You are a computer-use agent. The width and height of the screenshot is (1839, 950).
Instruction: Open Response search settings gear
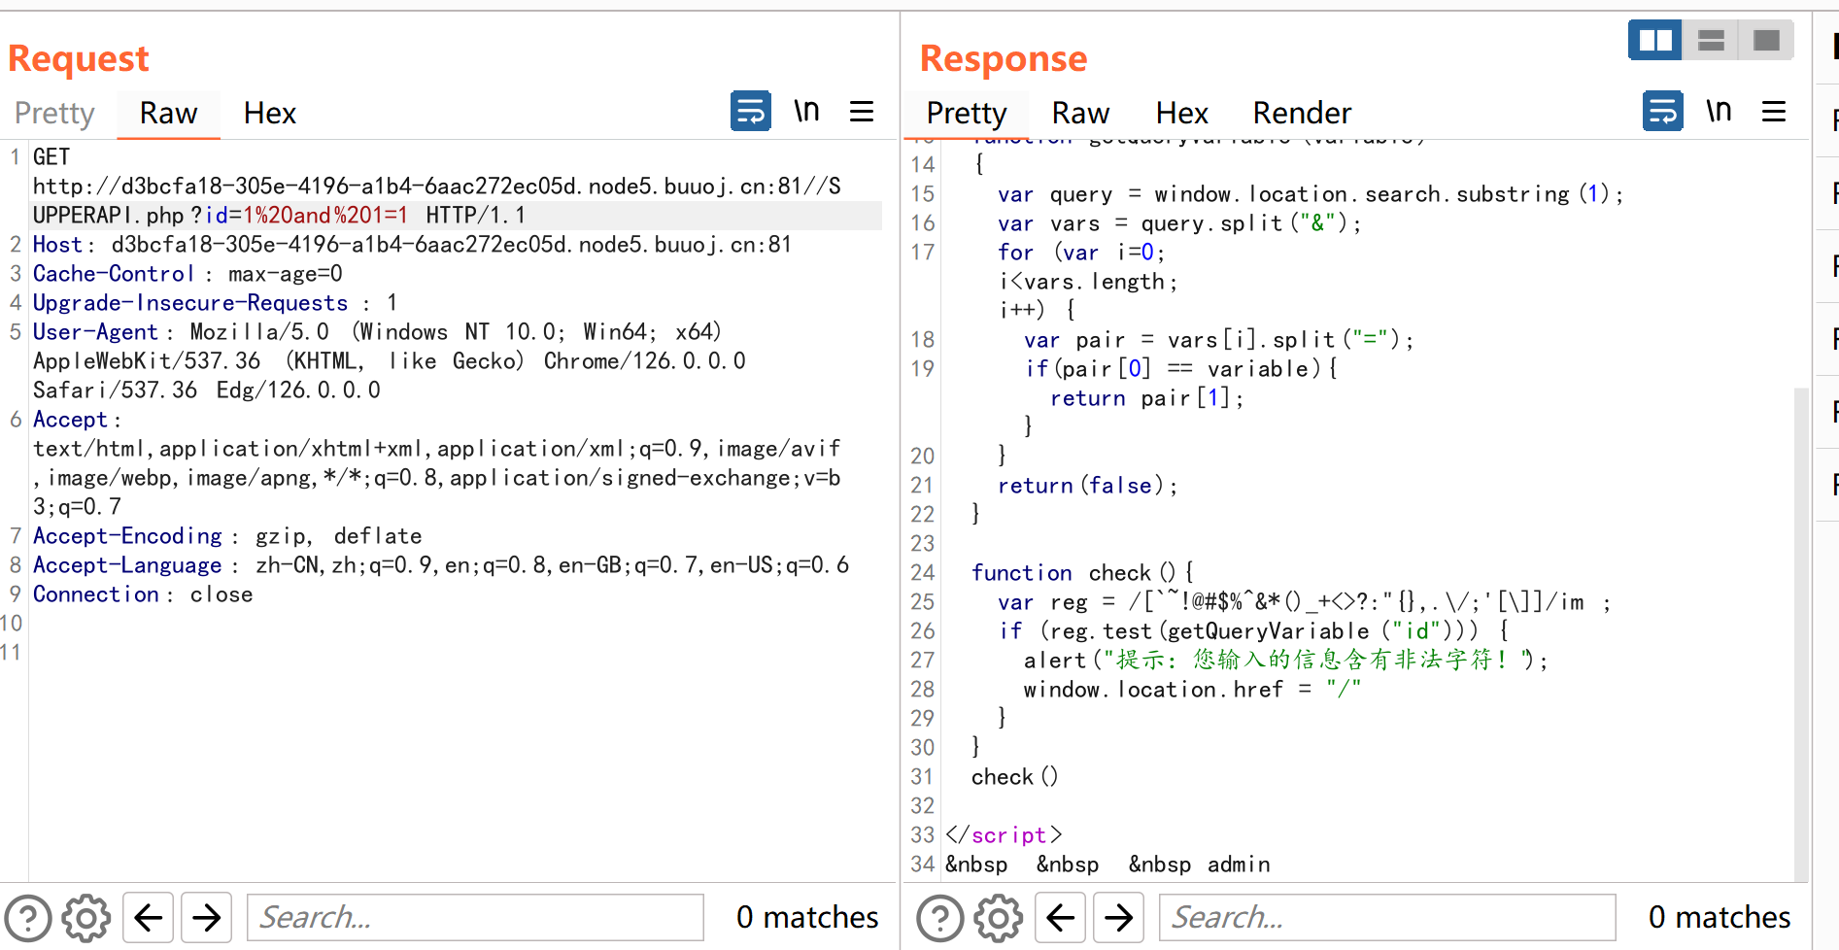[999, 917]
